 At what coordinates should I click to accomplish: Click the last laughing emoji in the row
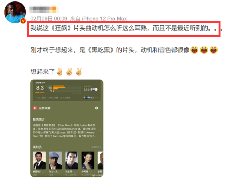[x=214, y=50]
